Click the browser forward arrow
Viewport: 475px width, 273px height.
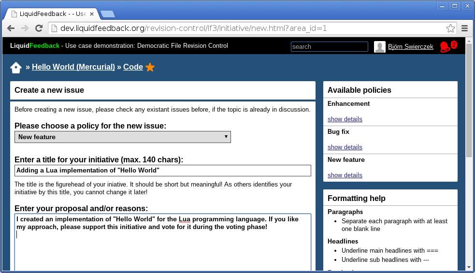pyautogui.click(x=25, y=29)
